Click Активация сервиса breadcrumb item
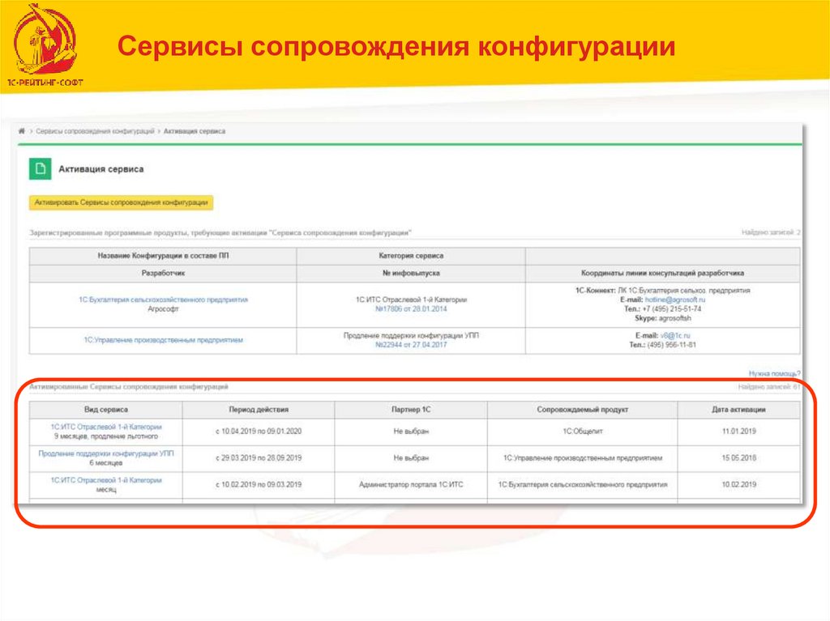 (x=195, y=131)
